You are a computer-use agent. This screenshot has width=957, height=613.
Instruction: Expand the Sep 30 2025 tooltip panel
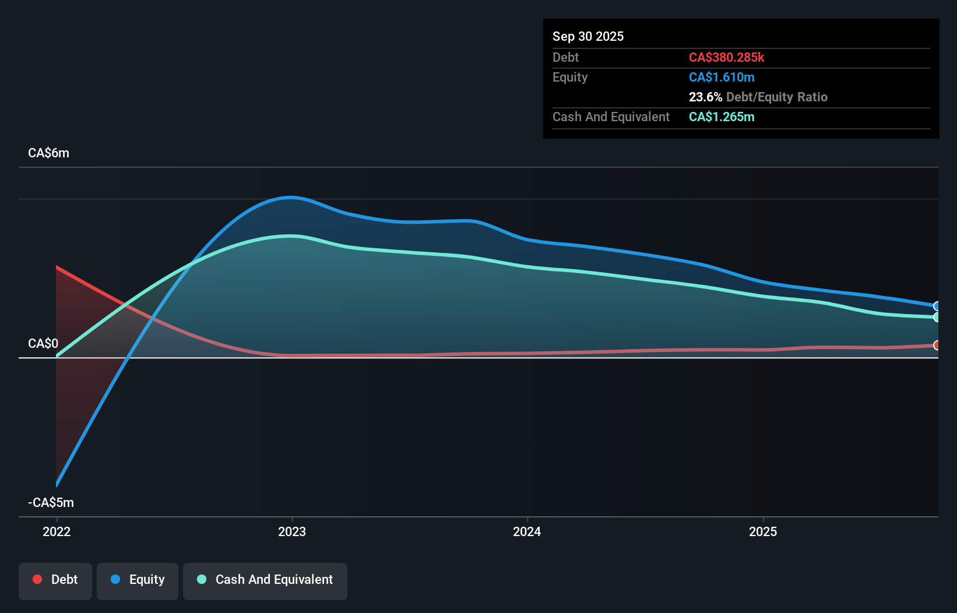pos(740,79)
